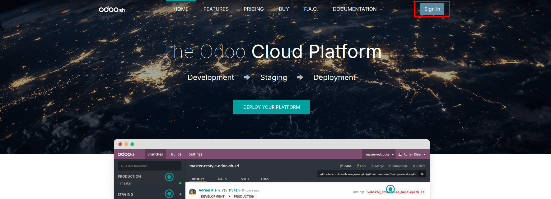Open DOCUMENTATION from the top menu
Image resolution: width=551 pixels, height=199 pixels.
[x=355, y=9]
